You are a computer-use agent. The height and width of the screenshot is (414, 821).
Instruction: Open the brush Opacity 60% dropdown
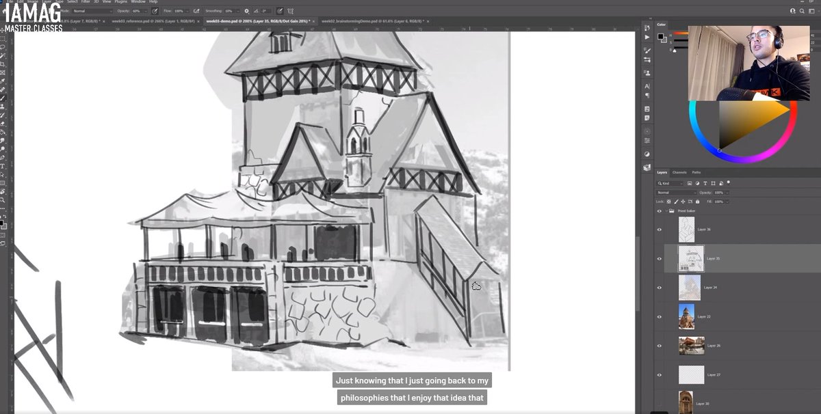tap(146, 11)
